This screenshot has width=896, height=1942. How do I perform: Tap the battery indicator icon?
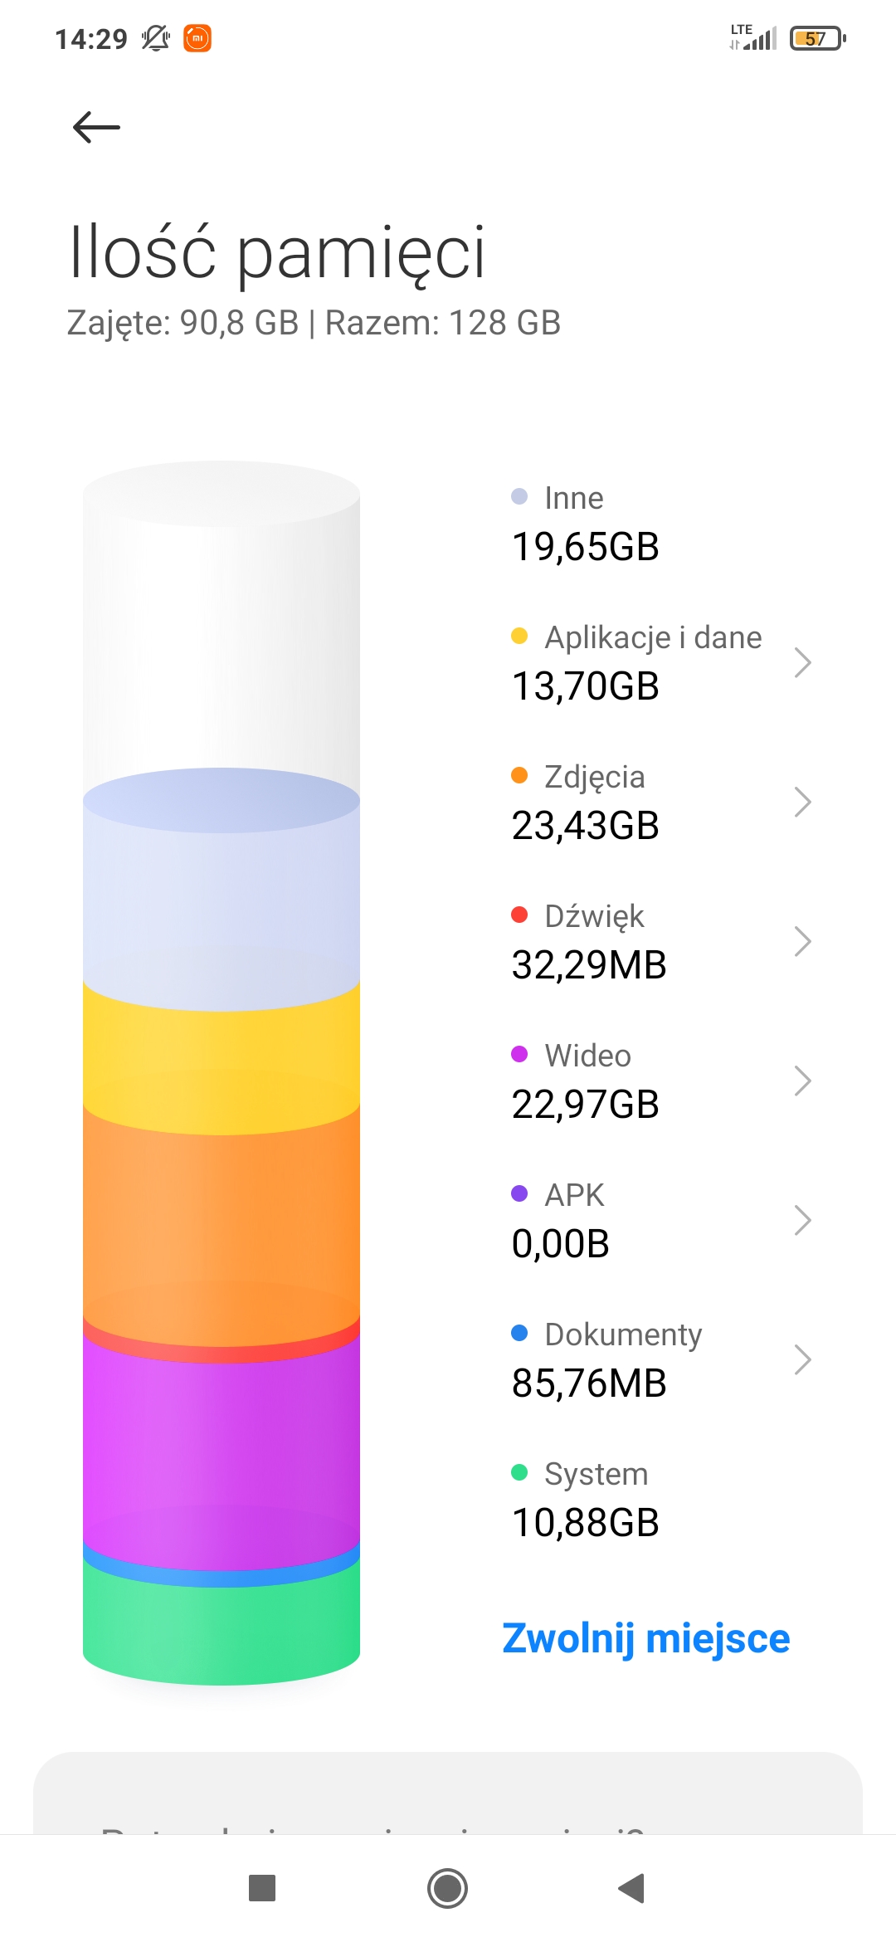[x=817, y=38]
